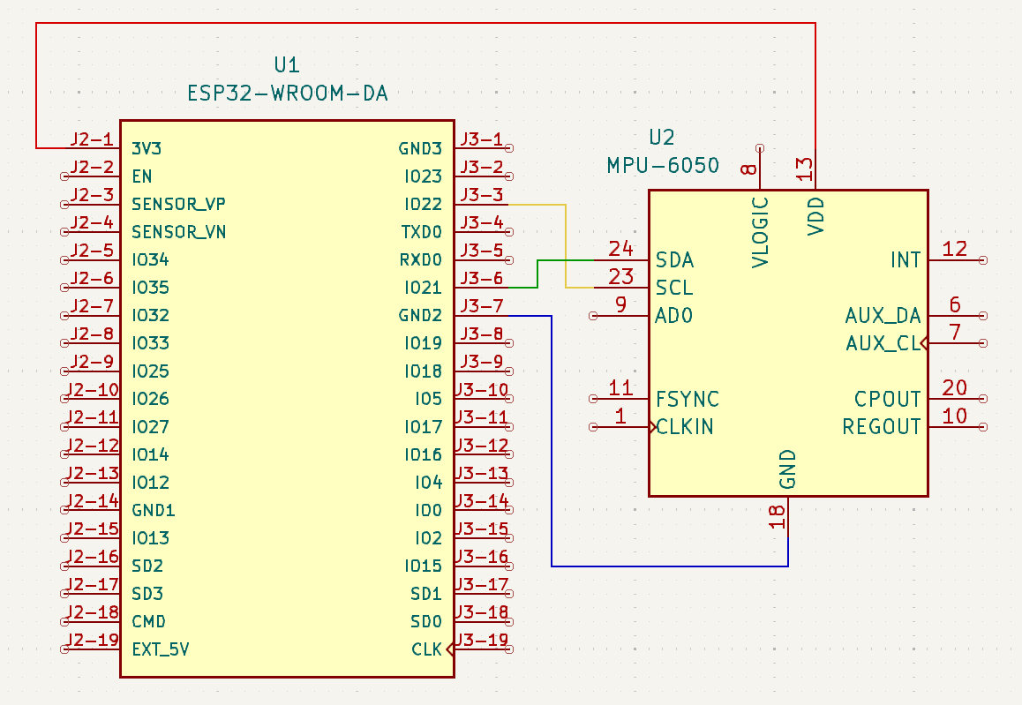Image resolution: width=1022 pixels, height=705 pixels.
Task: Click the IO15 pin label
Action: point(423,566)
